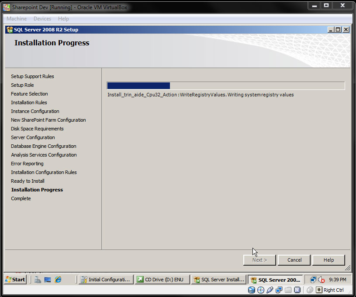Switch to CD Drive (D:) ENU window
Viewport: 356px width, 297px height.
click(x=162, y=280)
